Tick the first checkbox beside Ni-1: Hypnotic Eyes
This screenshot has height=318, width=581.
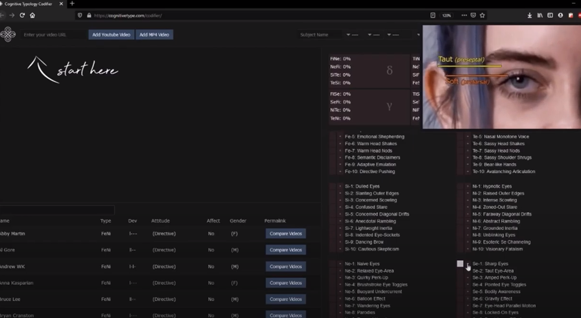(x=460, y=187)
